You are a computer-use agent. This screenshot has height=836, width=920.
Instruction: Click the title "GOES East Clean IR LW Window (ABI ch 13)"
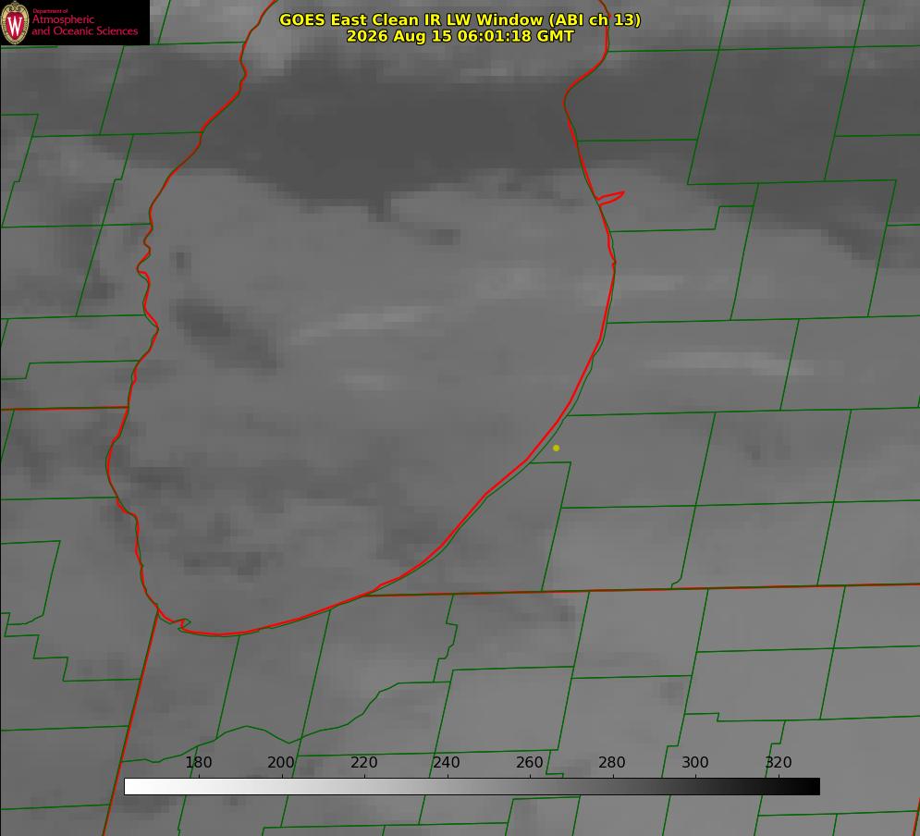(460, 19)
